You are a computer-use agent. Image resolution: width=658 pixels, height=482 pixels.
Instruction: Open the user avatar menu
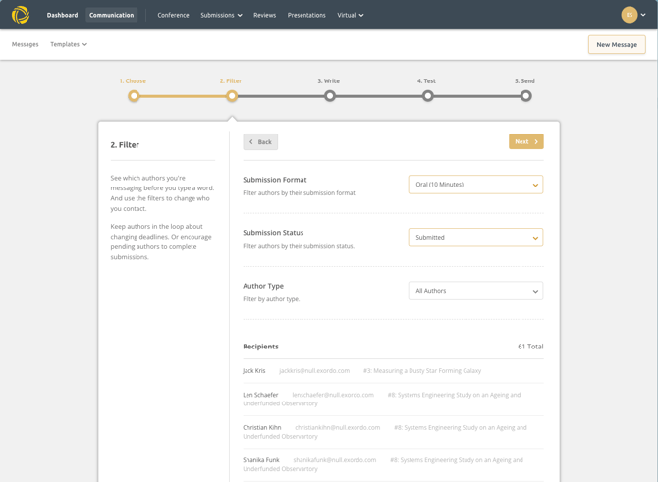633,15
